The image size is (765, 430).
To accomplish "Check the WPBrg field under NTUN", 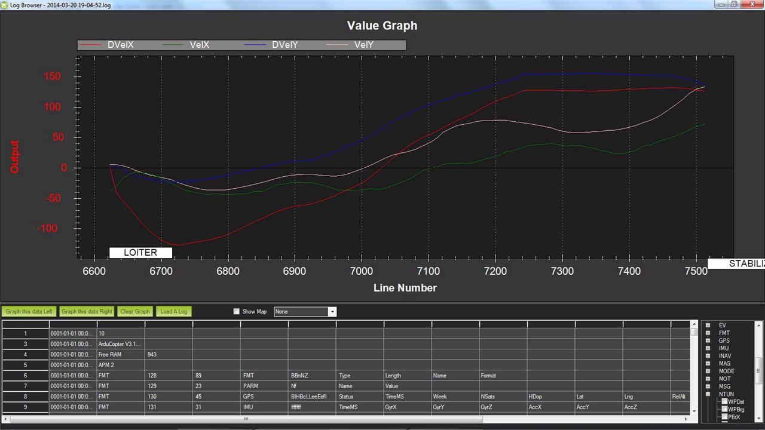I will (x=725, y=409).
